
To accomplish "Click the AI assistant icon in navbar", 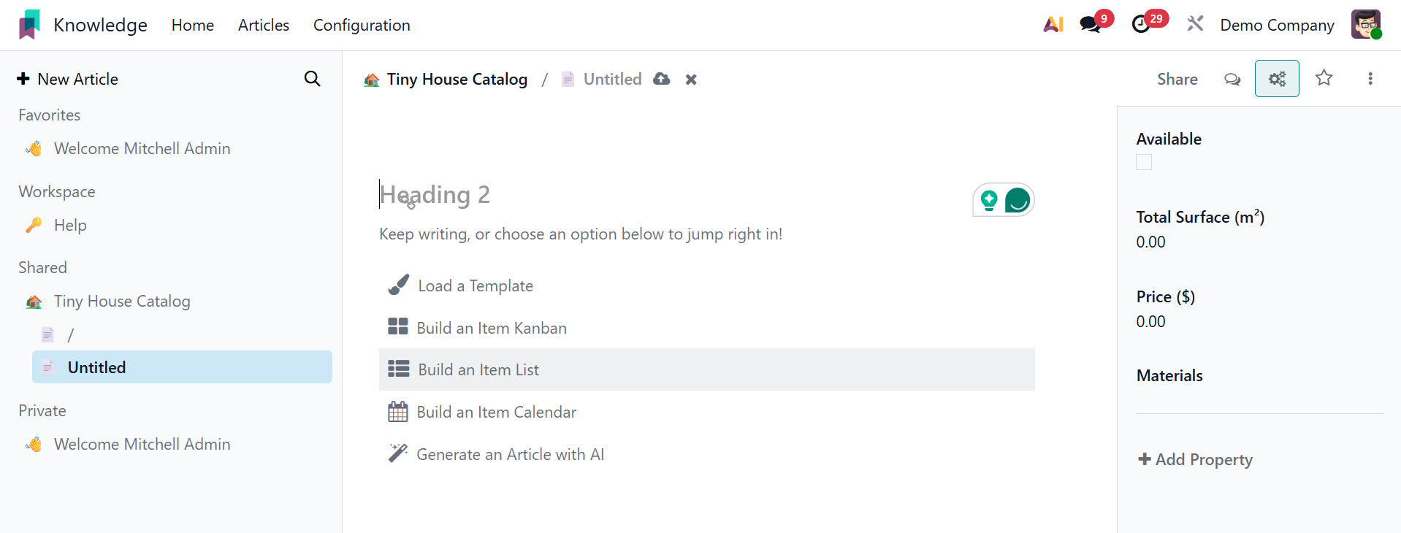I will coord(1053,25).
